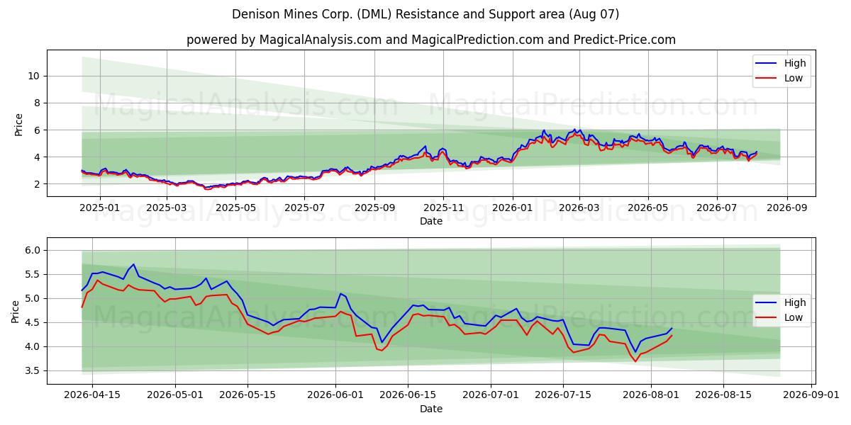851x425 pixels.
Task: Click the '2025-11' date label on the top chart
Action: (x=443, y=208)
